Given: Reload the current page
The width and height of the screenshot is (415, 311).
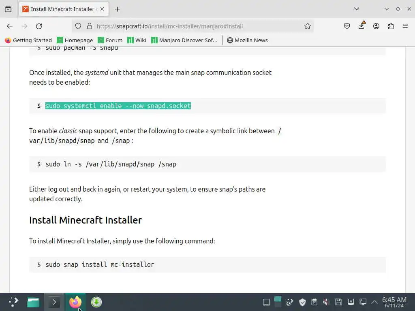Looking at the screenshot, I should click(39, 26).
